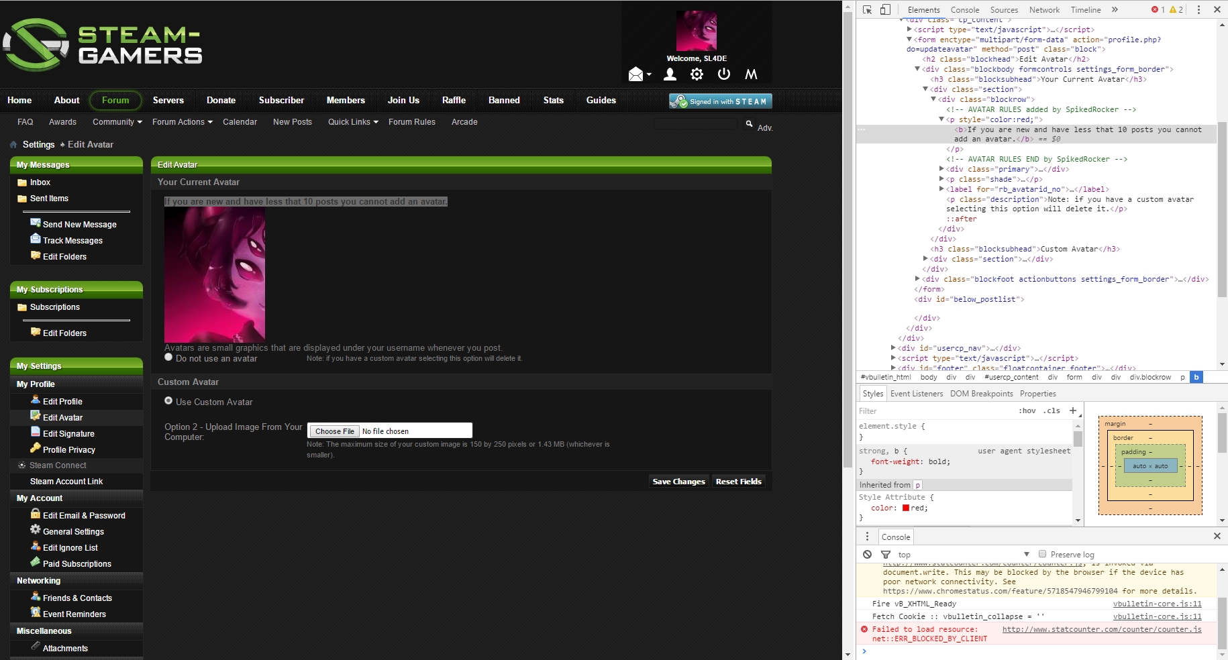The width and height of the screenshot is (1228, 660).
Task: Open Steam Account Link in sidebar
Action: (x=66, y=482)
